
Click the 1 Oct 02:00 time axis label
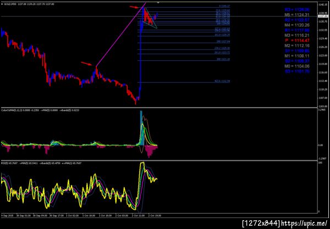click(73, 216)
